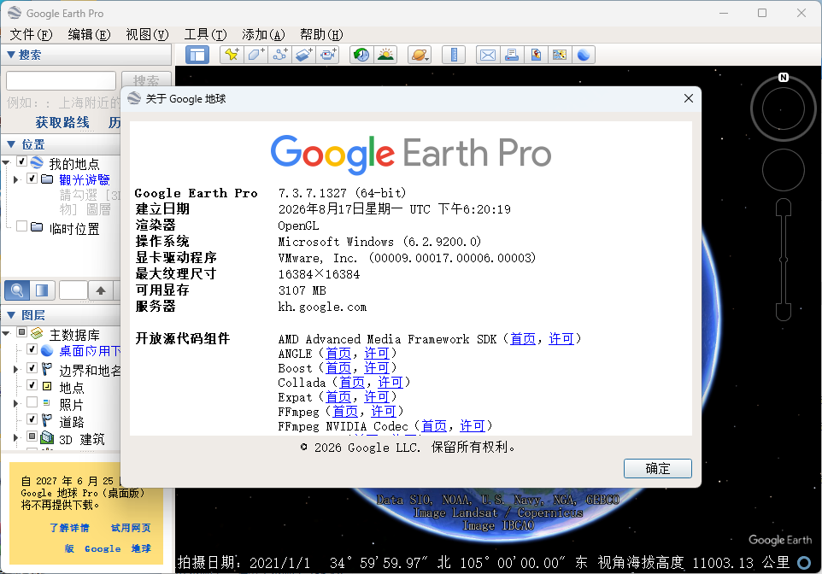
Task: Click the email envelope toolbar icon
Action: (488, 55)
